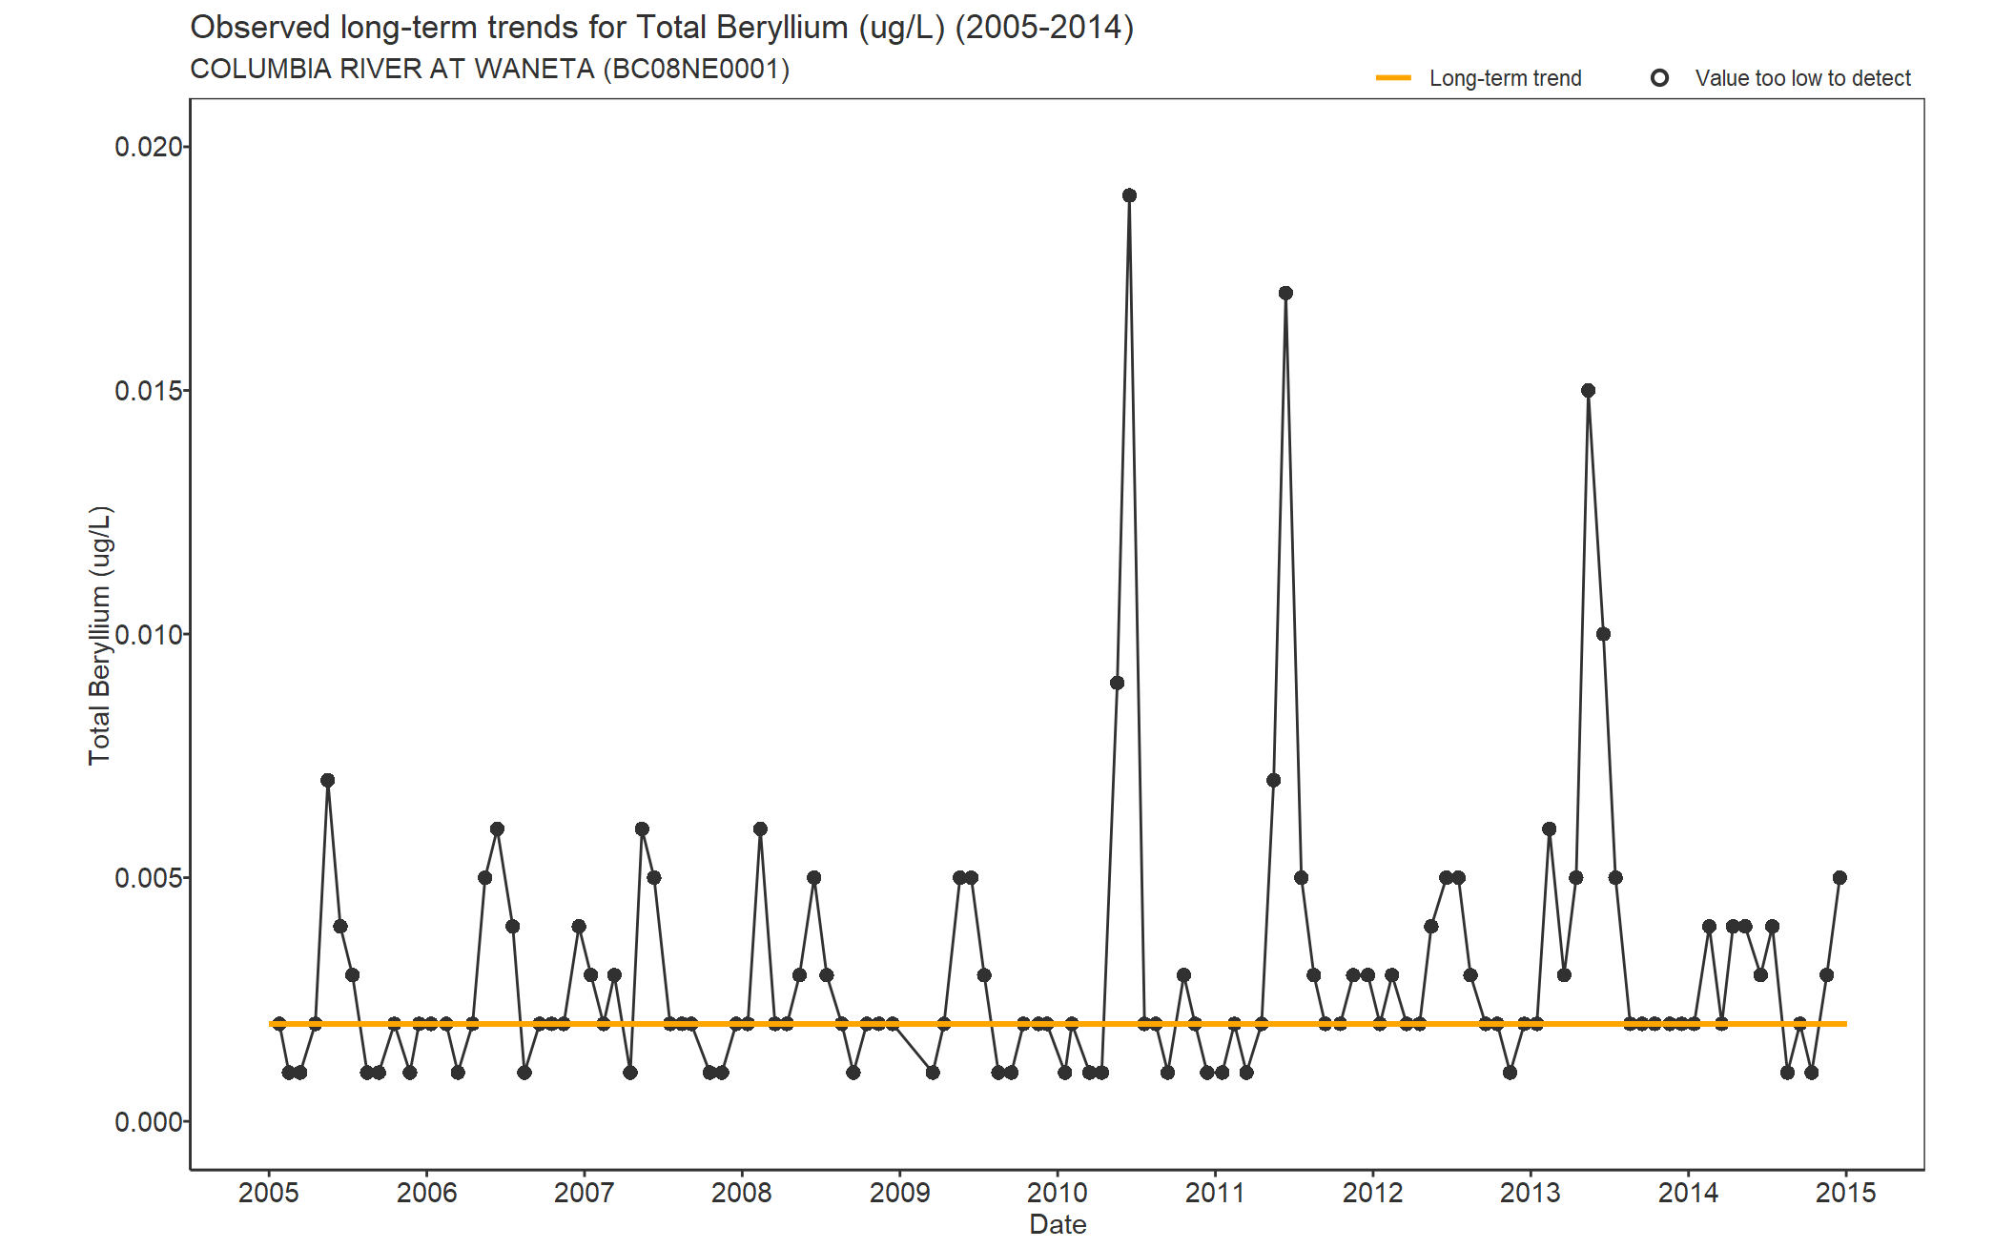Screen dimensions: 2014x1248
Task: Click the chart title about Total Beryllium
Action: [662, 28]
